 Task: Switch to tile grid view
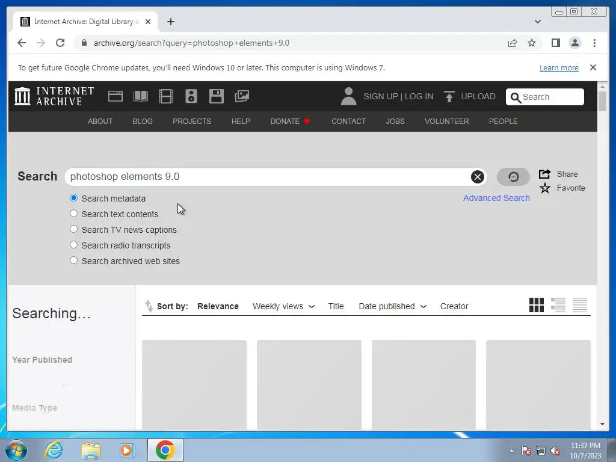536,305
